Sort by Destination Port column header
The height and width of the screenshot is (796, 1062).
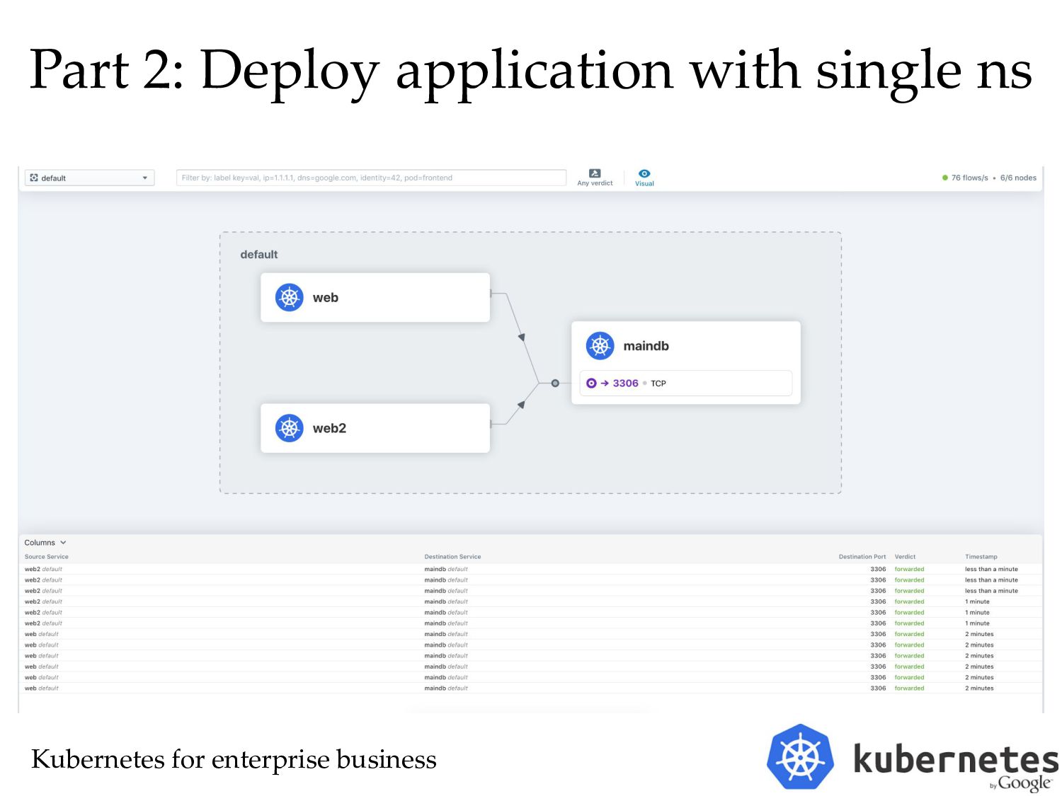(862, 557)
